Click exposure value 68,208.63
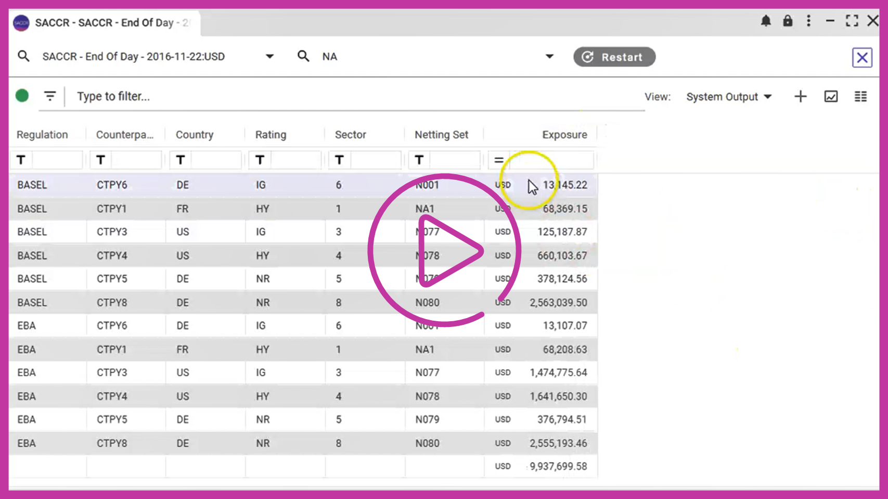Viewport: 888px width, 499px height. [x=565, y=349]
